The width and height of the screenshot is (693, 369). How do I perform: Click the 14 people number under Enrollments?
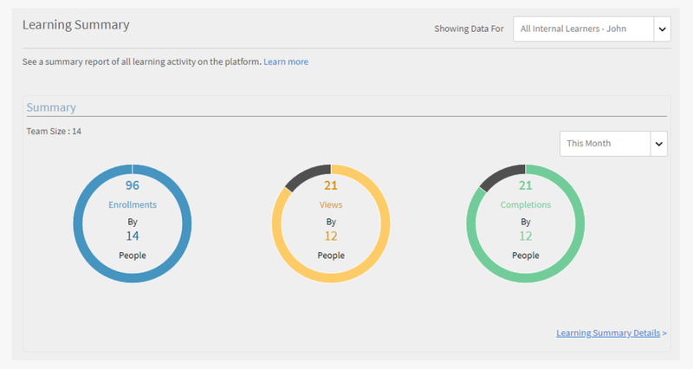(x=133, y=236)
